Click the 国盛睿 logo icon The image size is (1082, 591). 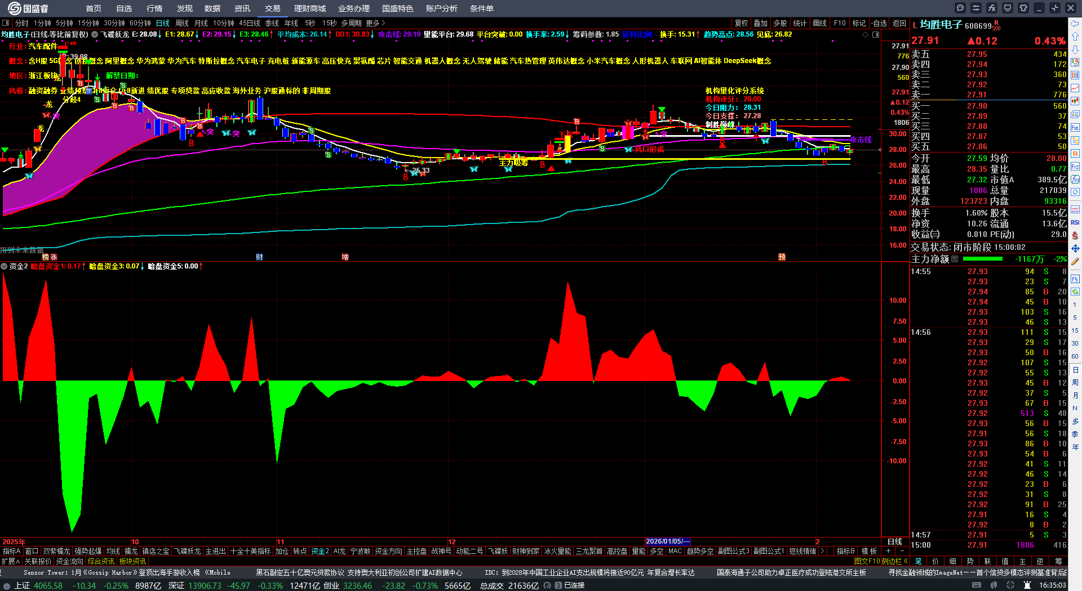(x=15, y=8)
